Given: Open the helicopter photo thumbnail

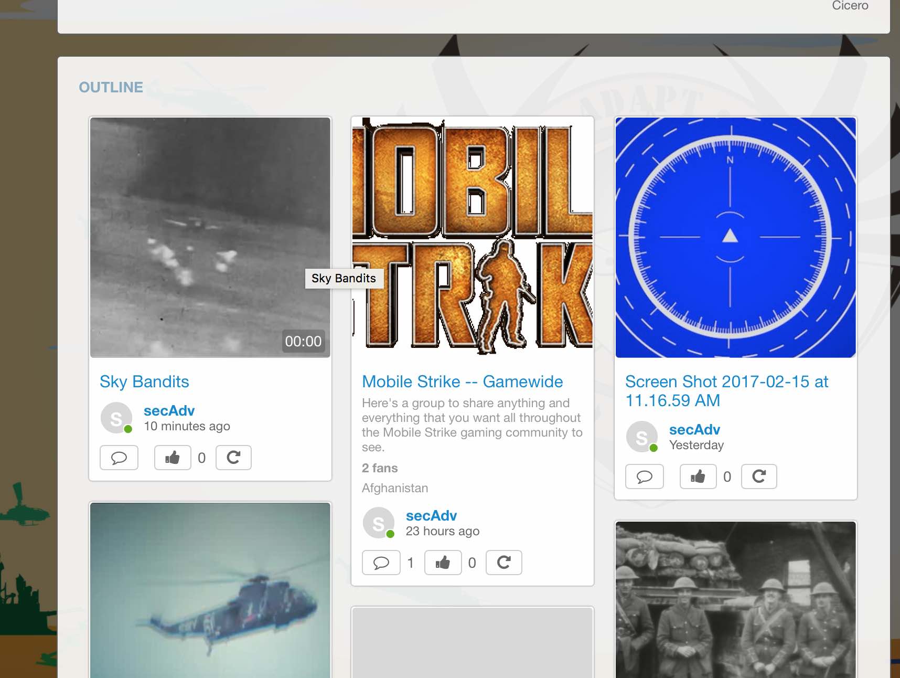Looking at the screenshot, I should tap(210, 590).
